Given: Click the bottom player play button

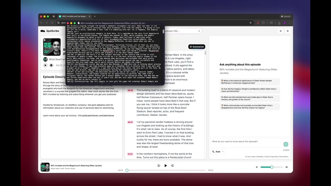Looking at the screenshot, I should pos(165,166).
